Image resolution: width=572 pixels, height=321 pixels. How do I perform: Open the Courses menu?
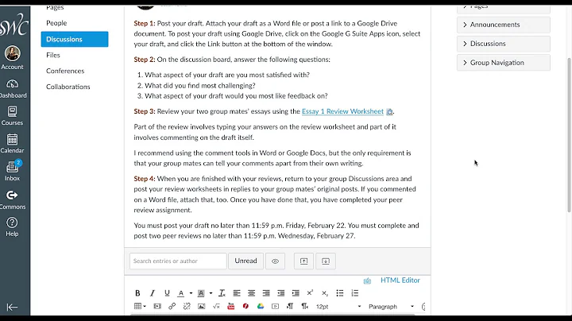coord(12,116)
